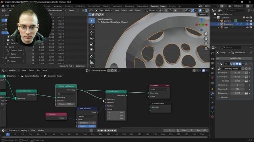Open viewport Add menu
The height and width of the screenshot is (142, 254).
tap(131, 11)
